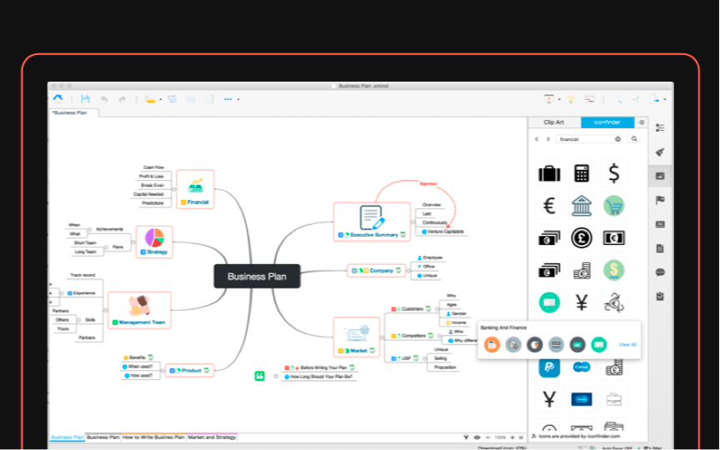The image size is (720, 450).
Task: Click the Share icon in toolbar
Action: pos(634,99)
